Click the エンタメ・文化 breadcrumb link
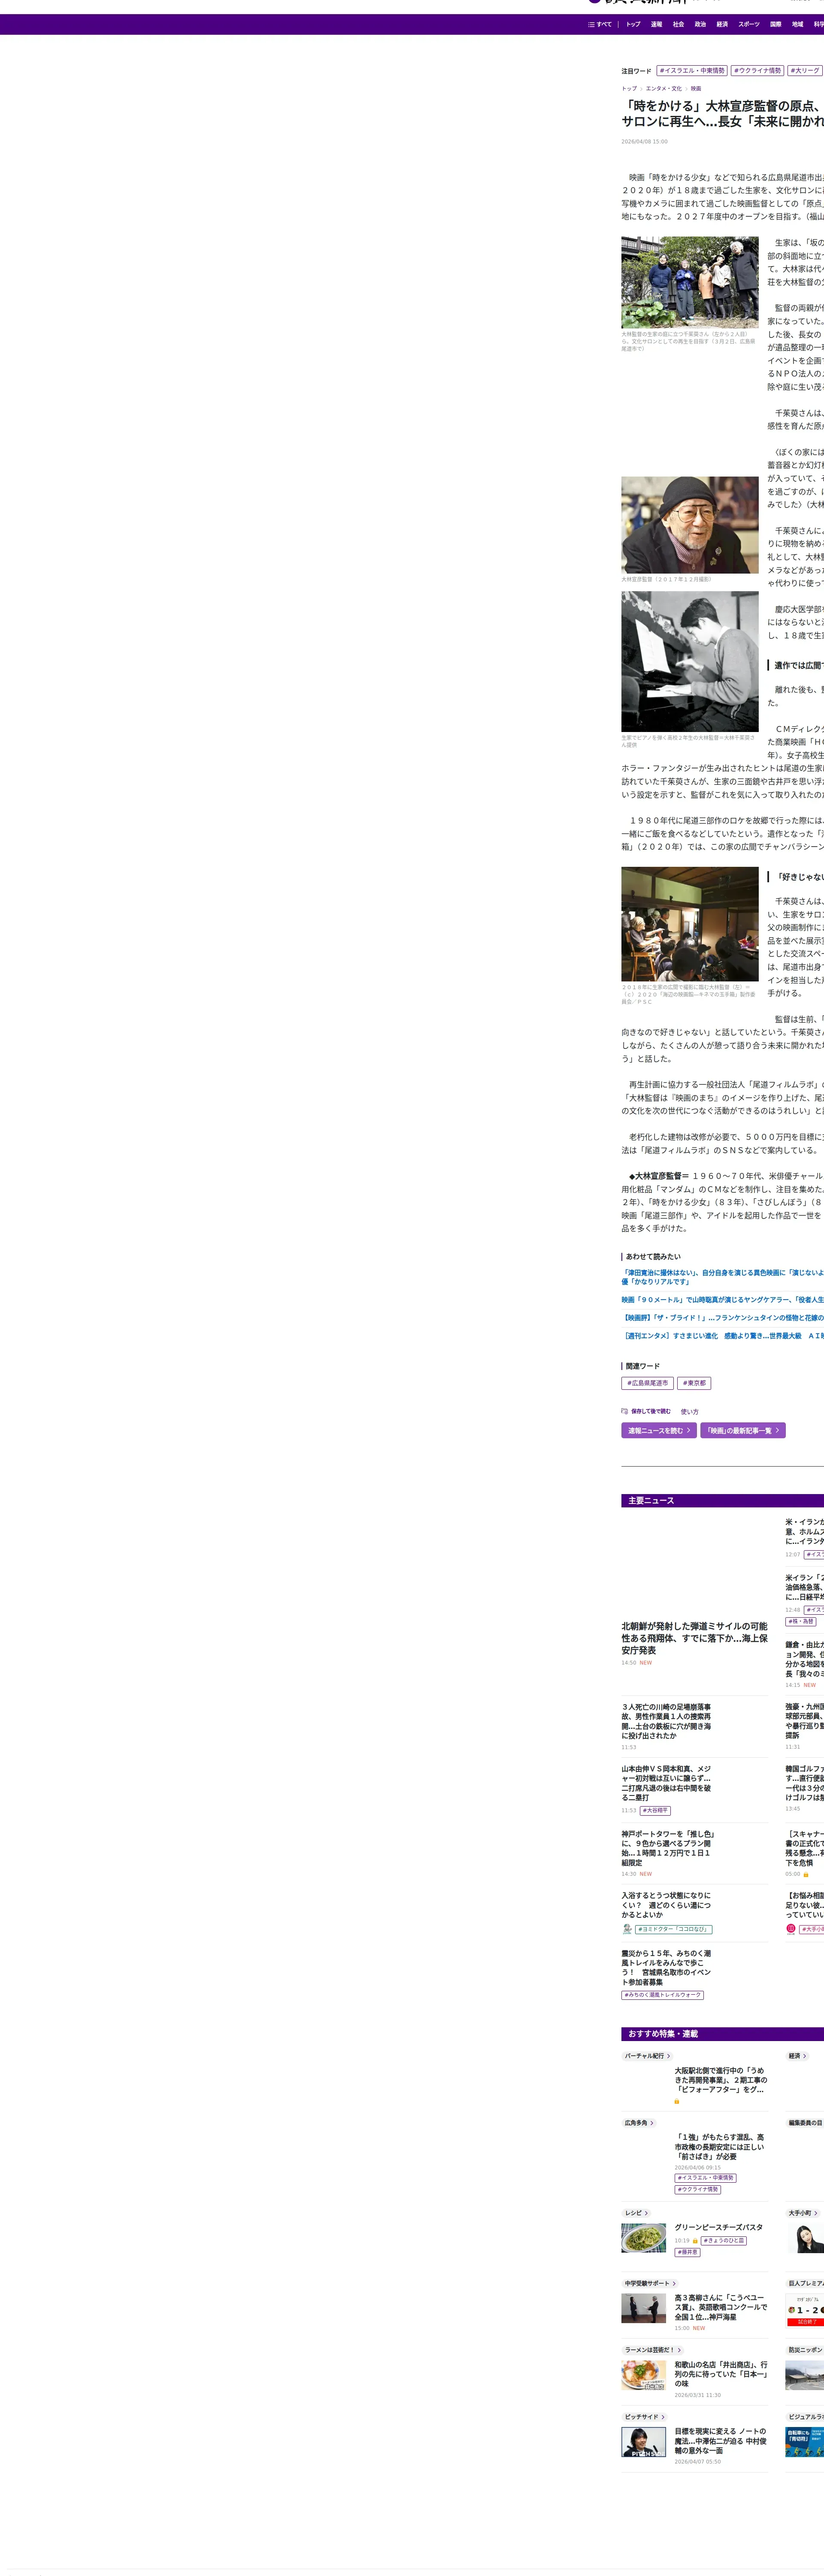The height and width of the screenshot is (2576, 824). click(x=663, y=89)
